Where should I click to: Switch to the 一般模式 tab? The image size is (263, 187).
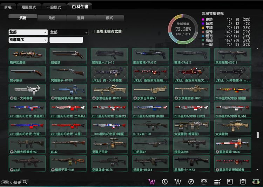click(x=54, y=7)
